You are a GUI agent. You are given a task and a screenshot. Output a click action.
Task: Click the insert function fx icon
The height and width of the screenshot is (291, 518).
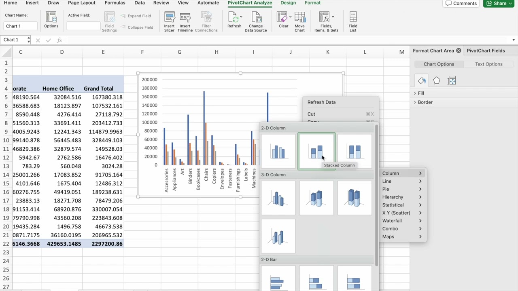[59, 40]
